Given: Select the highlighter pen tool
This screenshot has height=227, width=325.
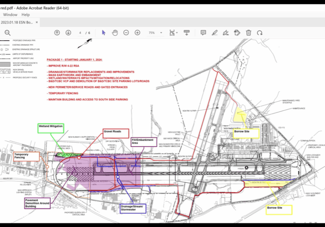Looking at the screenshot, I should pos(214,33).
